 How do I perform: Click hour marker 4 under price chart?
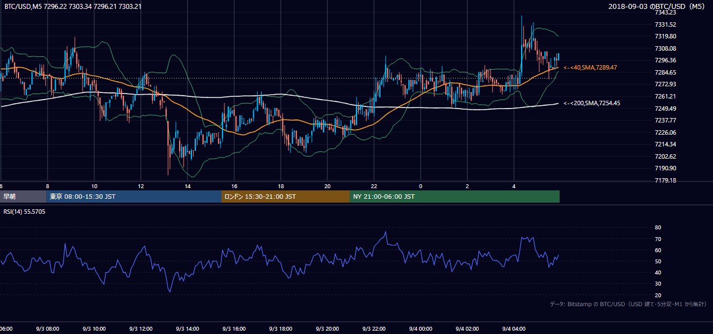tap(513, 186)
